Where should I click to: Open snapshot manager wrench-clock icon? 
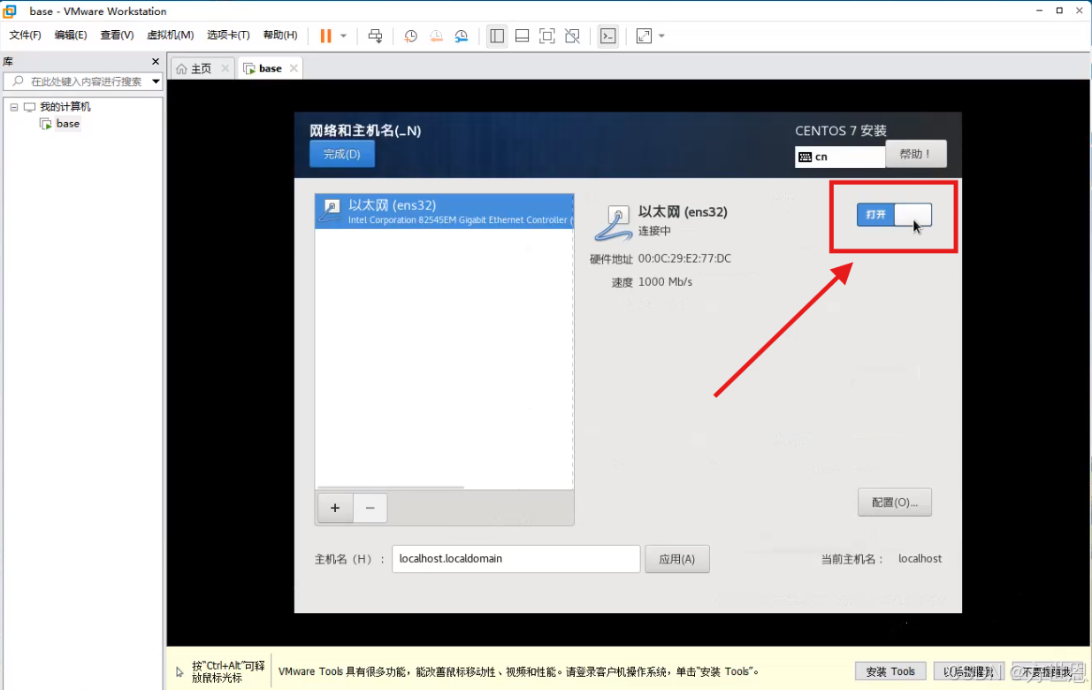tap(462, 35)
